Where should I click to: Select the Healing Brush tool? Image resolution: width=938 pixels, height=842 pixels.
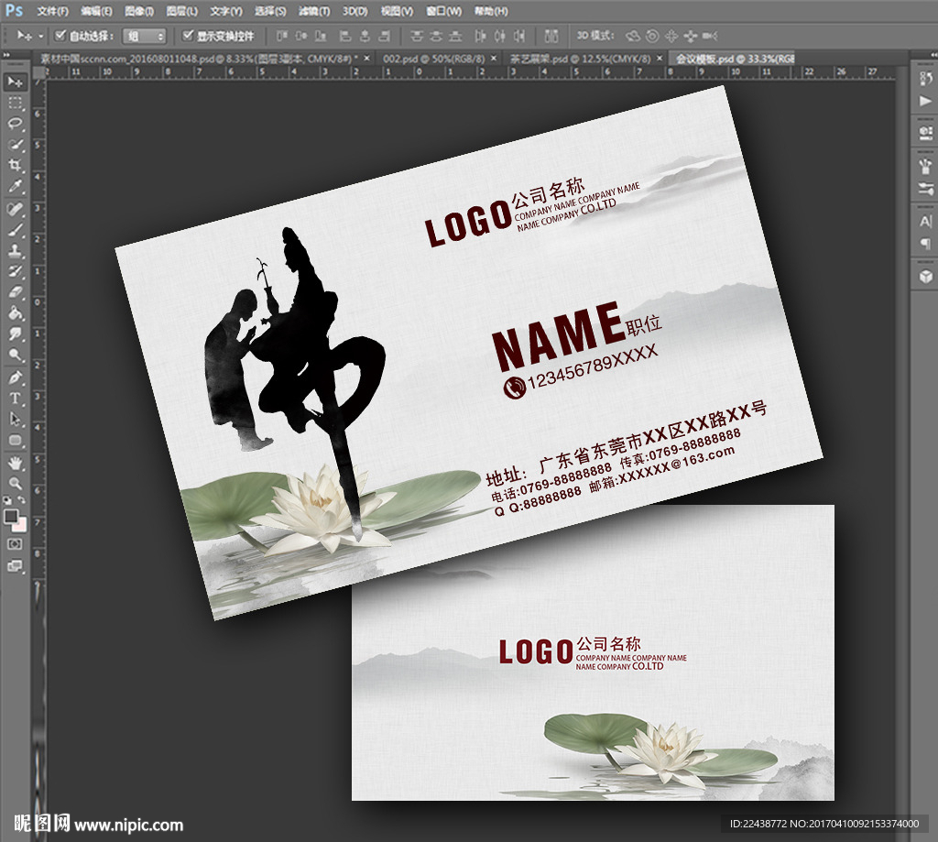[x=15, y=210]
